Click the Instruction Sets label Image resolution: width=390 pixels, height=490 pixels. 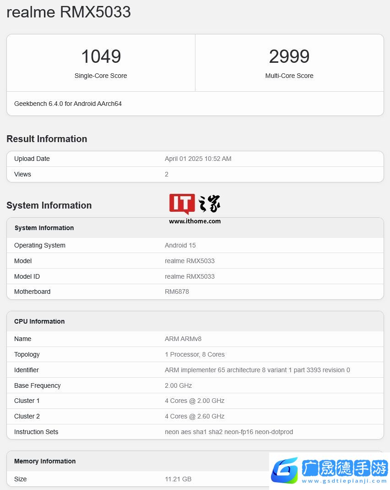[36, 432]
